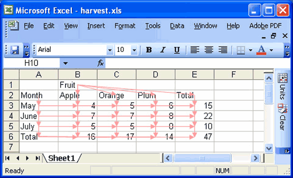Go to previous sheet navigation arrow
Viewport: 293px width, 178px height.
[18, 158]
